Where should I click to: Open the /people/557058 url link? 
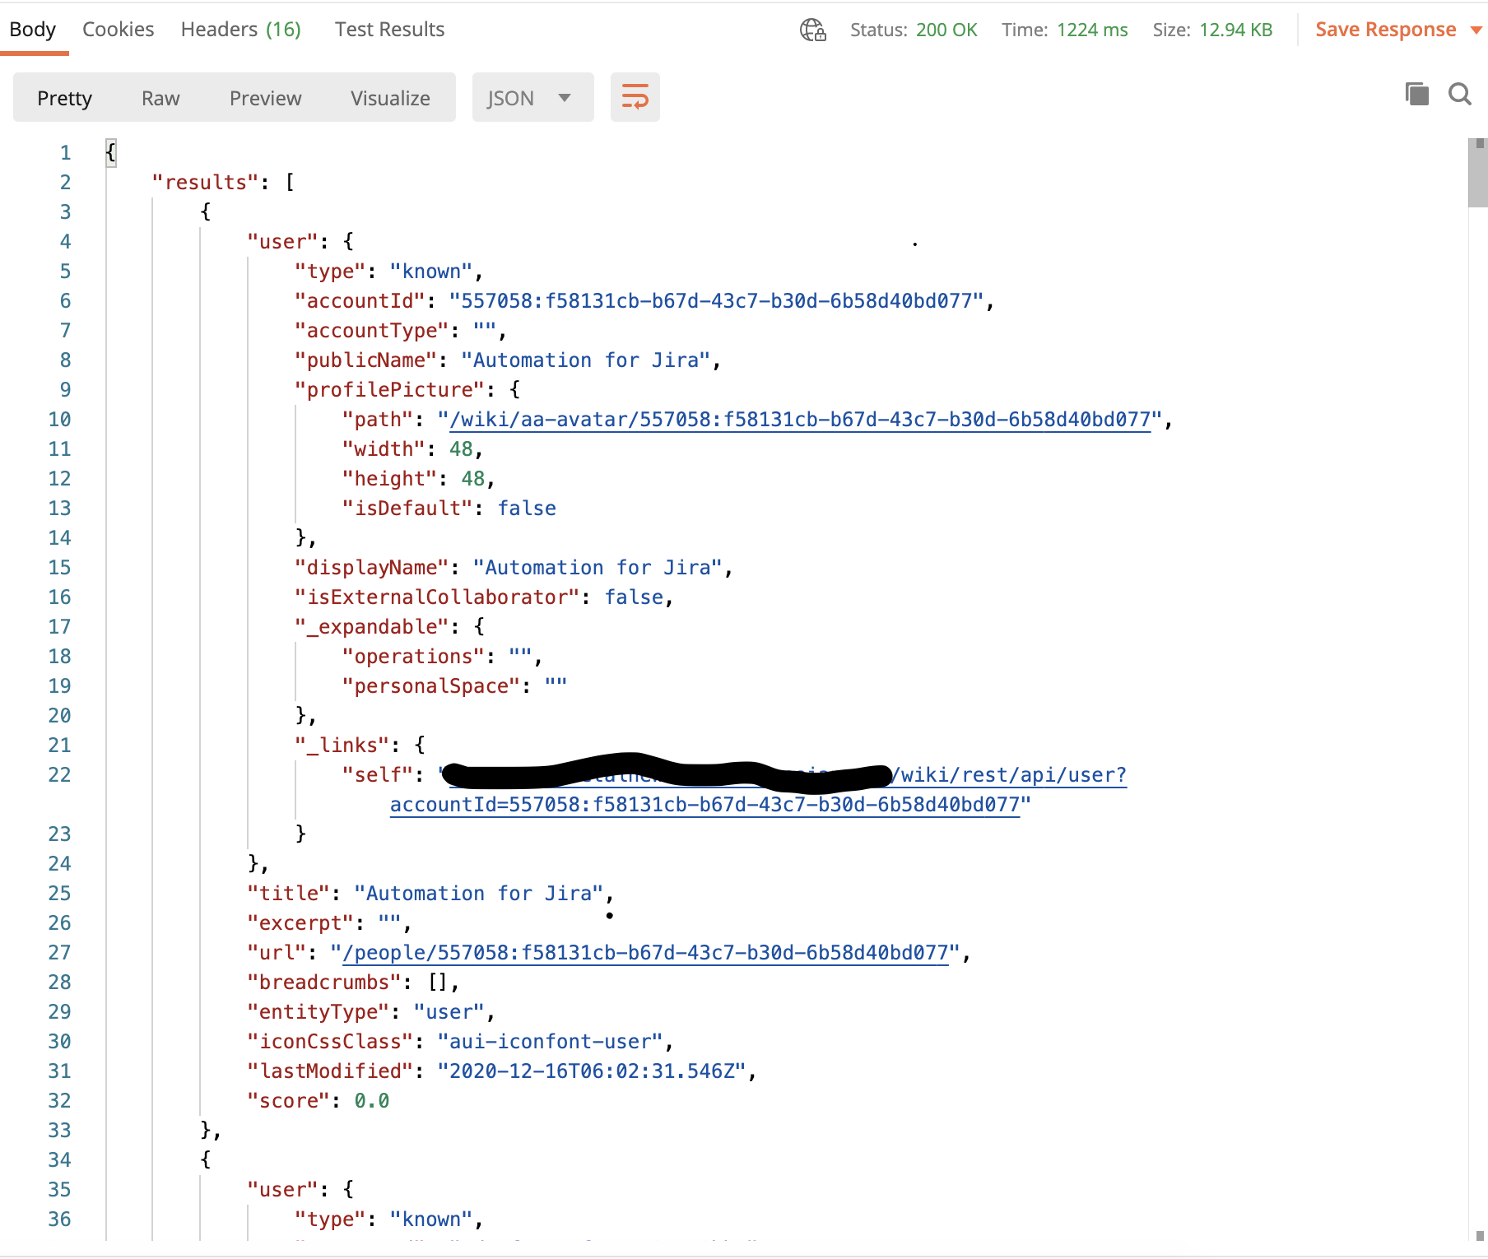click(645, 953)
